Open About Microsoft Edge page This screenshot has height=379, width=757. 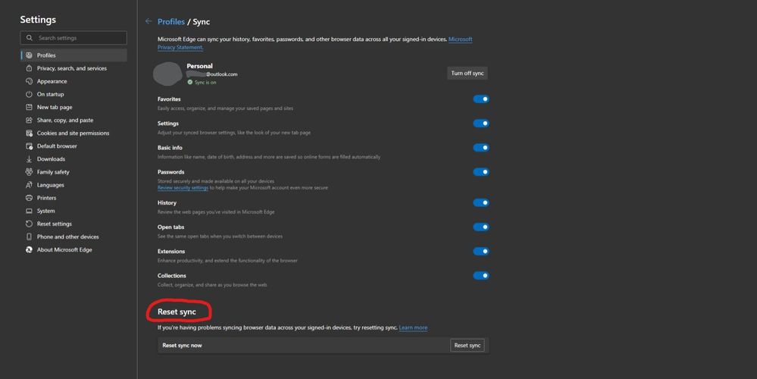click(74, 249)
